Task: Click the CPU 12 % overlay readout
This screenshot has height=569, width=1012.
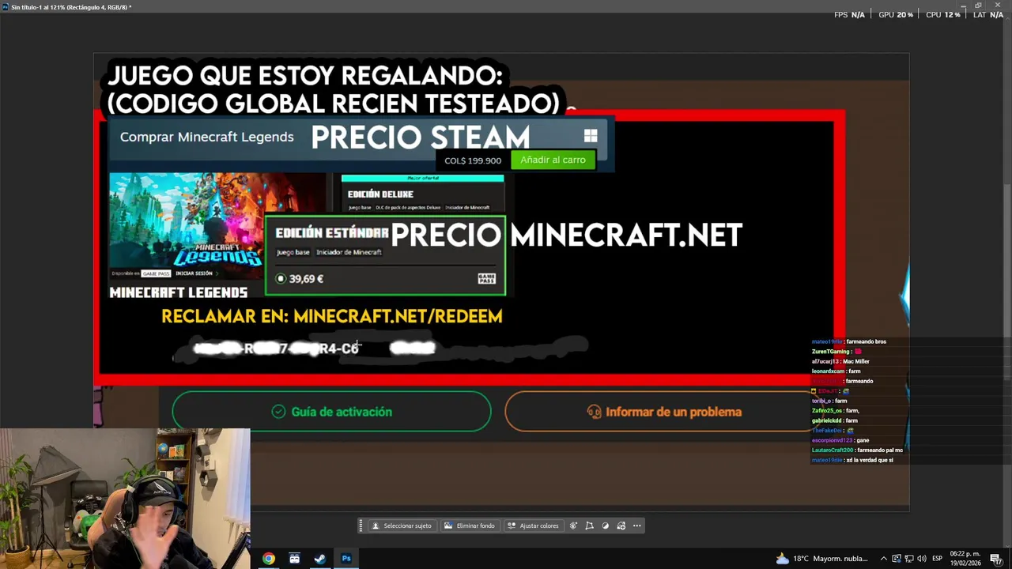Action: tap(943, 14)
